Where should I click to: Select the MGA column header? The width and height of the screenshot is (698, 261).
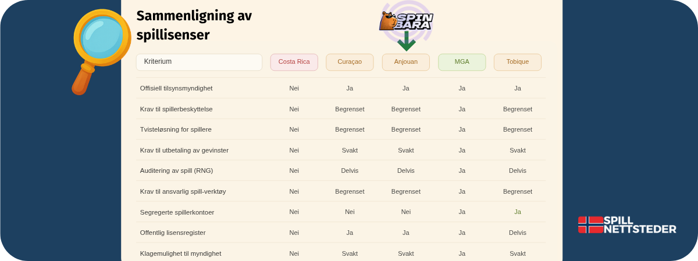(x=462, y=62)
